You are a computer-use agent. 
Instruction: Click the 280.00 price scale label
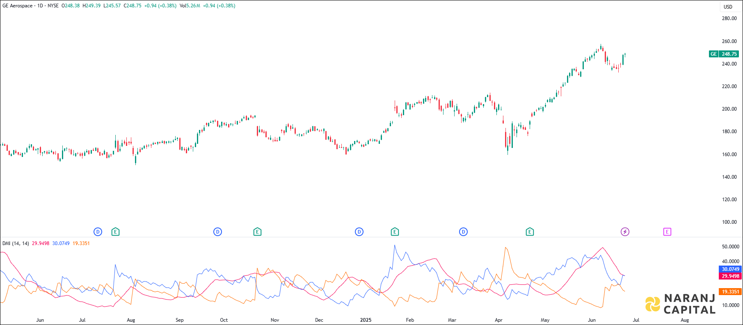point(729,18)
